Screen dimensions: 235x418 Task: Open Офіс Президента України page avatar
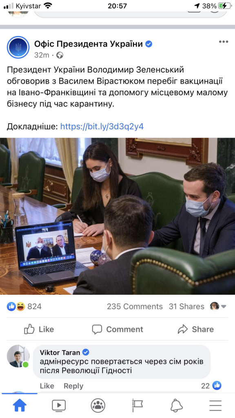[18, 47]
